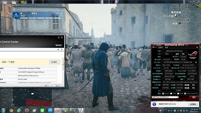Click the in-game minimap

pos(32,97)
